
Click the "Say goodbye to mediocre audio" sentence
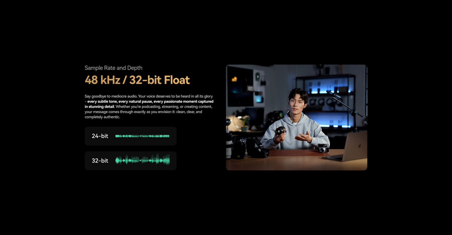point(110,97)
